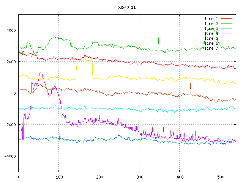Image resolution: width=243 pixels, height=182 pixels.
Task: Click the y-axis label 2000
Action: point(11,62)
